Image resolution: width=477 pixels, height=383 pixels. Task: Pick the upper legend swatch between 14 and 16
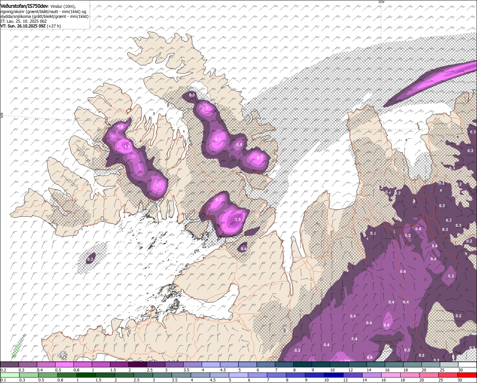pyautogui.click(x=376, y=365)
